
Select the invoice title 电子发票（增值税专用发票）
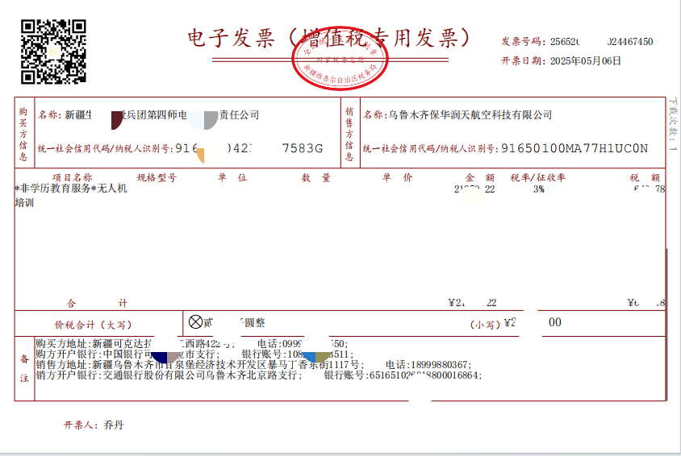tap(328, 38)
